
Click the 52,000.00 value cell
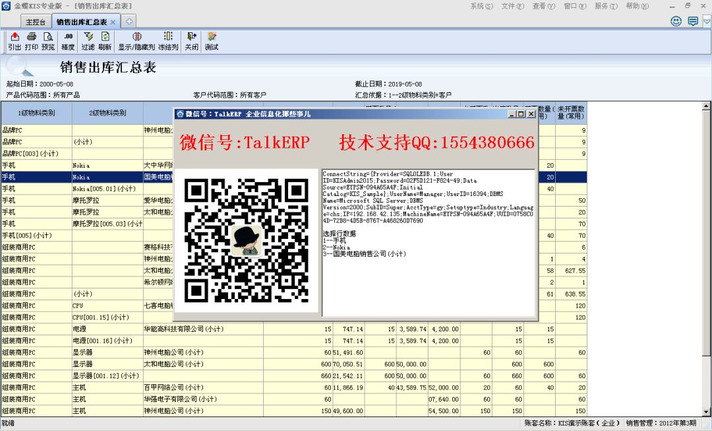(444, 387)
